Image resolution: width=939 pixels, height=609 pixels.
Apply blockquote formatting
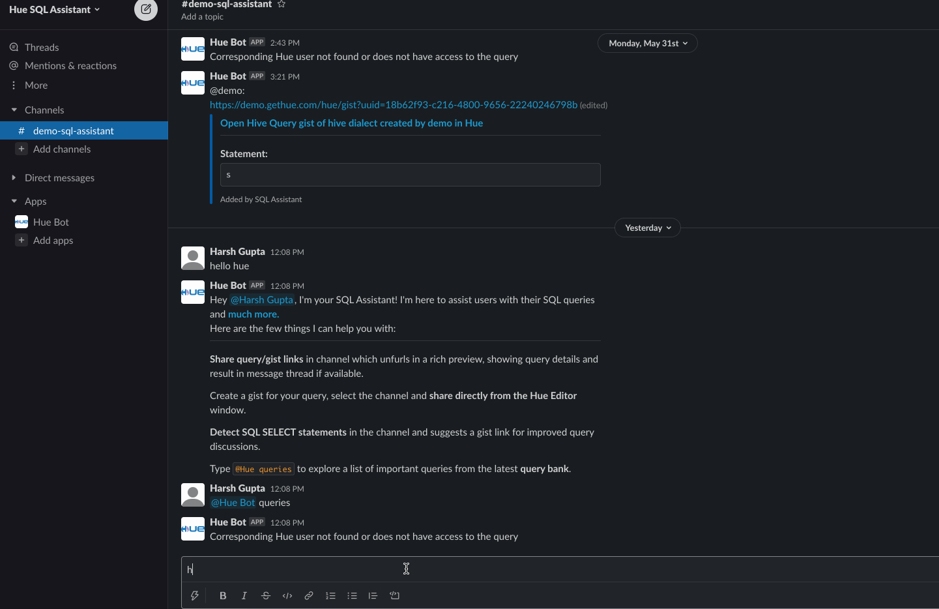373,595
